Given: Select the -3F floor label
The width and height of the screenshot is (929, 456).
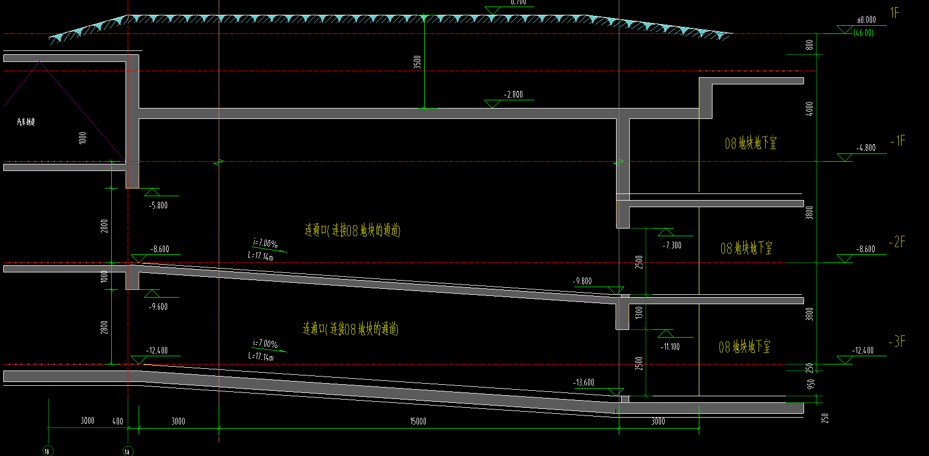Looking at the screenshot, I should (x=897, y=342).
